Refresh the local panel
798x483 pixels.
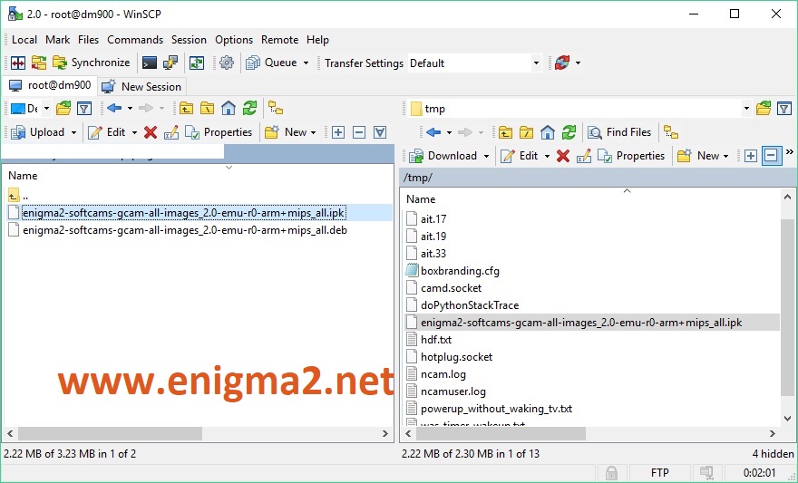249,109
